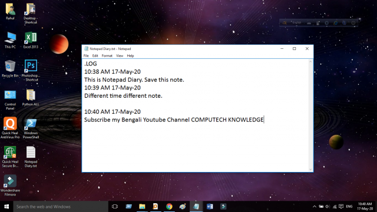This screenshot has width=377, height=212.
Task: Select the Desktop Shortcut folder icon
Action: click(x=31, y=14)
